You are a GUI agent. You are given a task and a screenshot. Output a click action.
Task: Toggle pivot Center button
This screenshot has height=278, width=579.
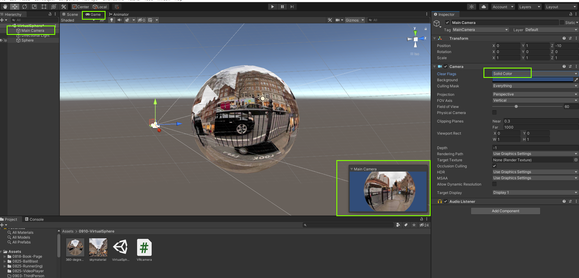coord(81,7)
